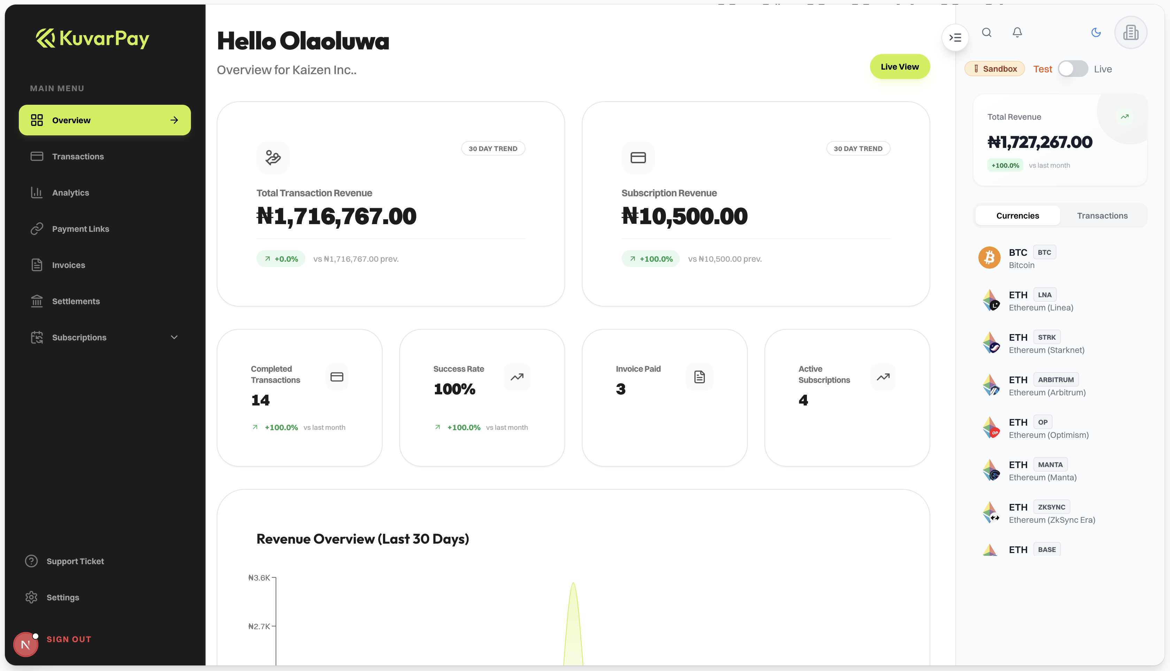
Task: Click the Overview arrow indicator
Action: point(174,120)
